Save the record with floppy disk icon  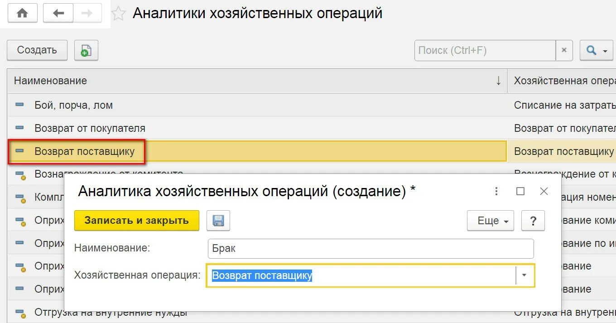click(x=218, y=221)
